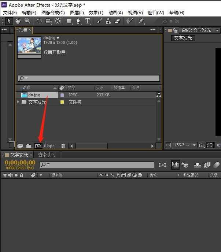Click the current timecode 0;00;00;00

[20, 163]
